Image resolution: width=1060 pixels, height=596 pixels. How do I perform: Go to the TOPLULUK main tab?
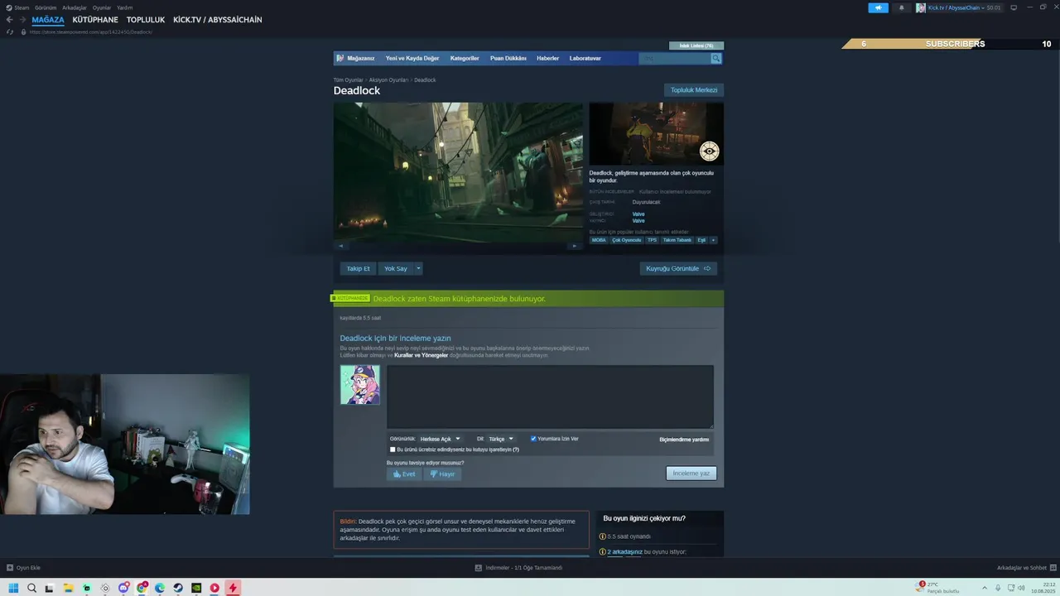(x=146, y=20)
